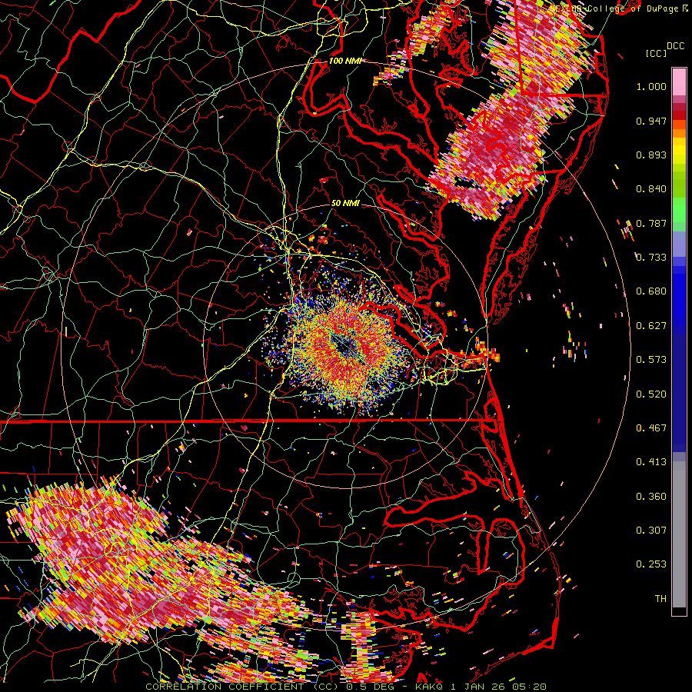Click the 0.467 scale value
Viewport: 692px width, 692px height.
click(x=651, y=428)
